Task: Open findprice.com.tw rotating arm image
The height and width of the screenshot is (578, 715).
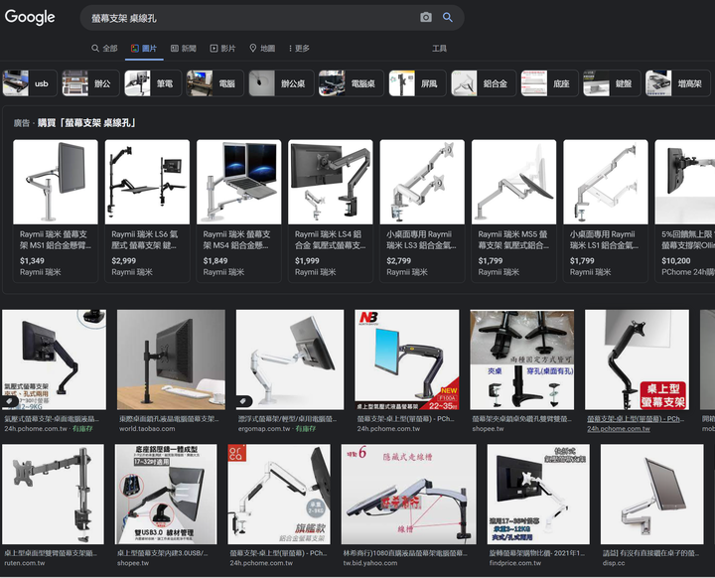Action: 538,494
